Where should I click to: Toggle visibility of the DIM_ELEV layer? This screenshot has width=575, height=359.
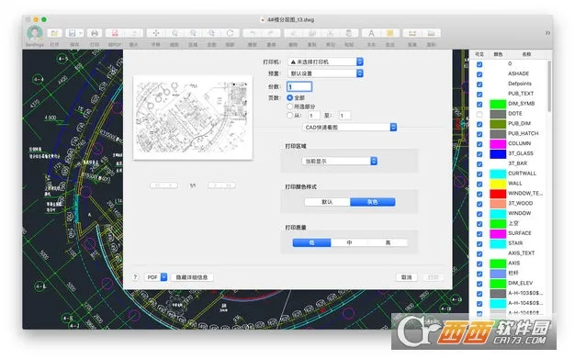point(479,284)
